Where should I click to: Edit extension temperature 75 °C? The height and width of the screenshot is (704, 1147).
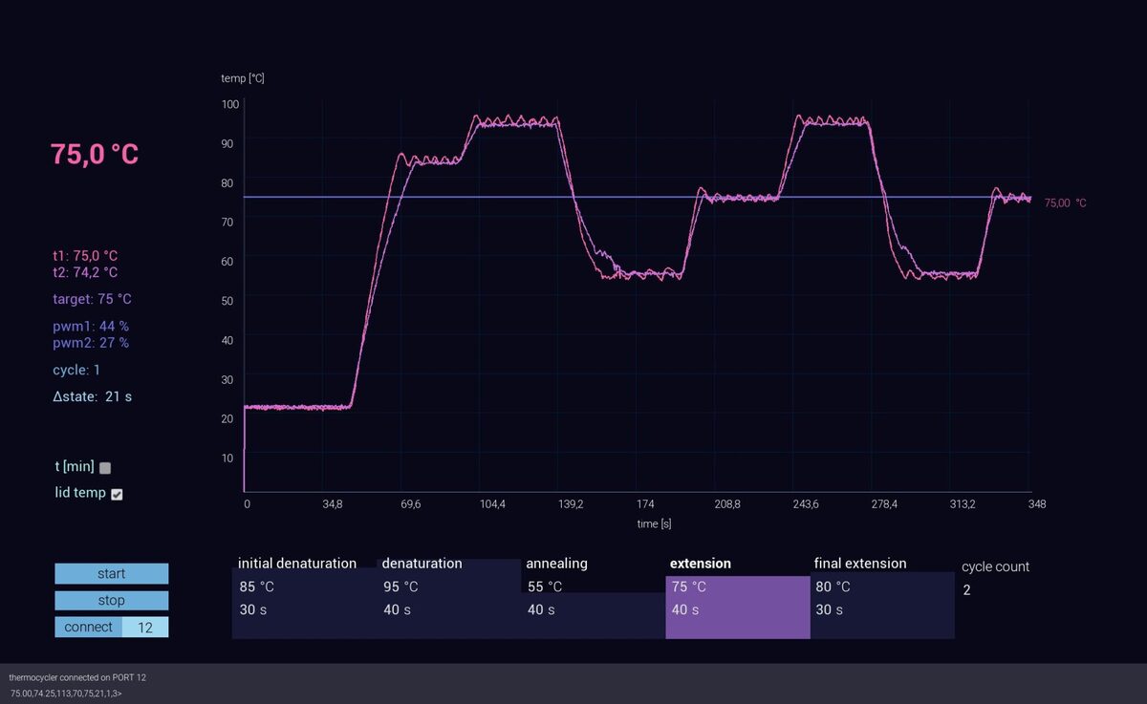688,587
